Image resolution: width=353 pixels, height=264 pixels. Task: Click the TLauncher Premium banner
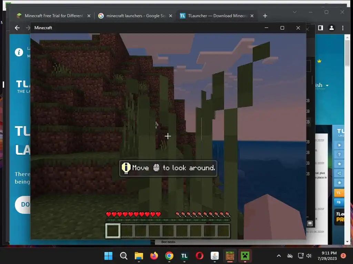coord(339,217)
